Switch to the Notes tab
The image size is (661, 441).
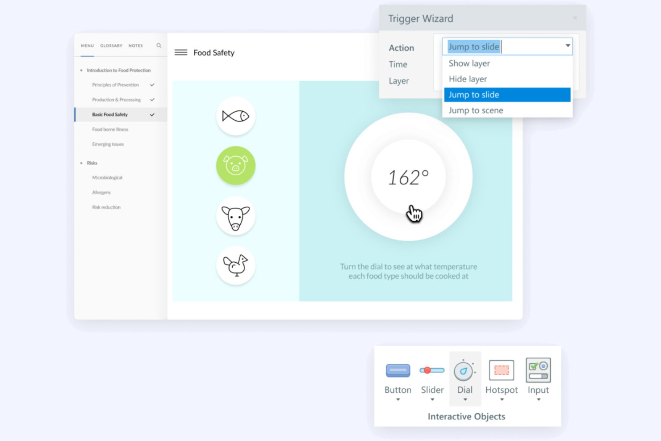(135, 45)
